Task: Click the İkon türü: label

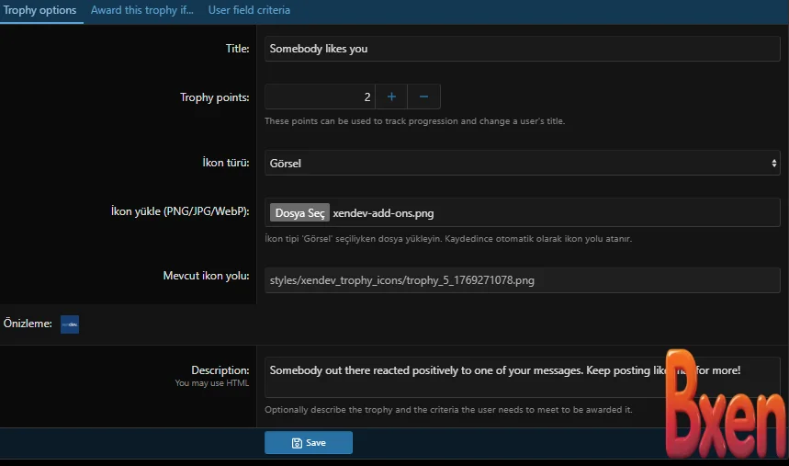Action: pos(225,163)
